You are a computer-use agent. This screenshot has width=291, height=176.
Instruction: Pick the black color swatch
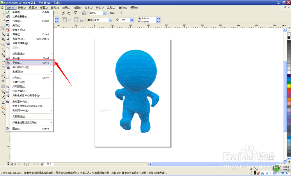(x=289, y=38)
